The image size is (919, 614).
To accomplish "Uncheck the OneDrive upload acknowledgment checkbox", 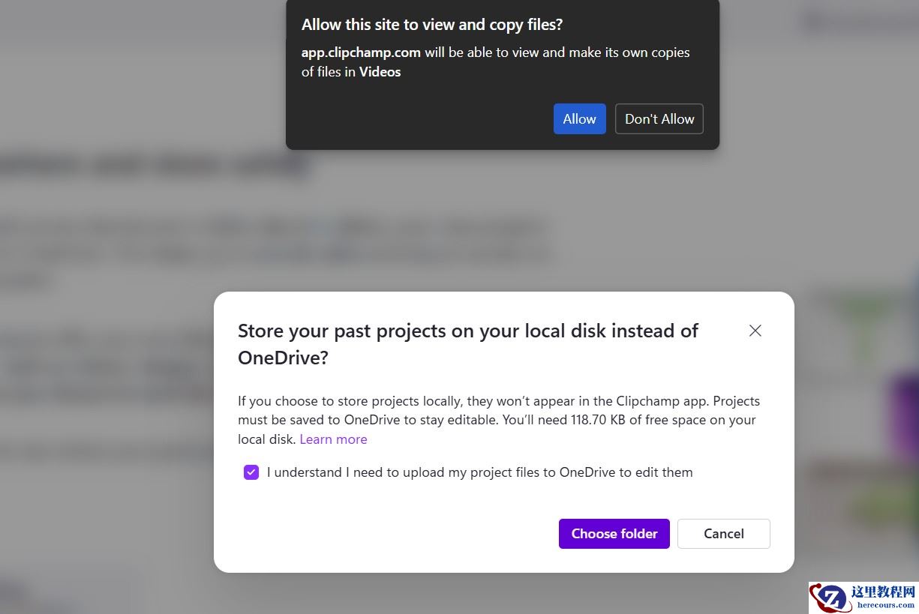I will (251, 472).
